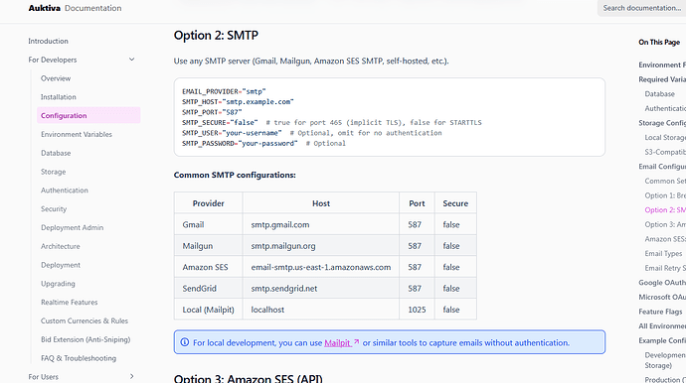
Task: Open Realtime Features page
Action: (70, 303)
